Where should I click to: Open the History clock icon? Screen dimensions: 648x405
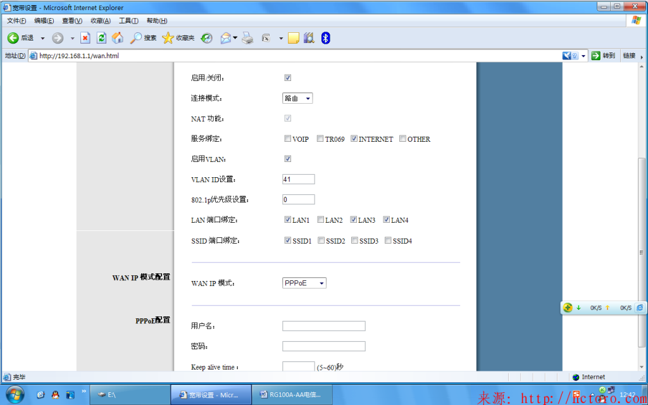207,38
